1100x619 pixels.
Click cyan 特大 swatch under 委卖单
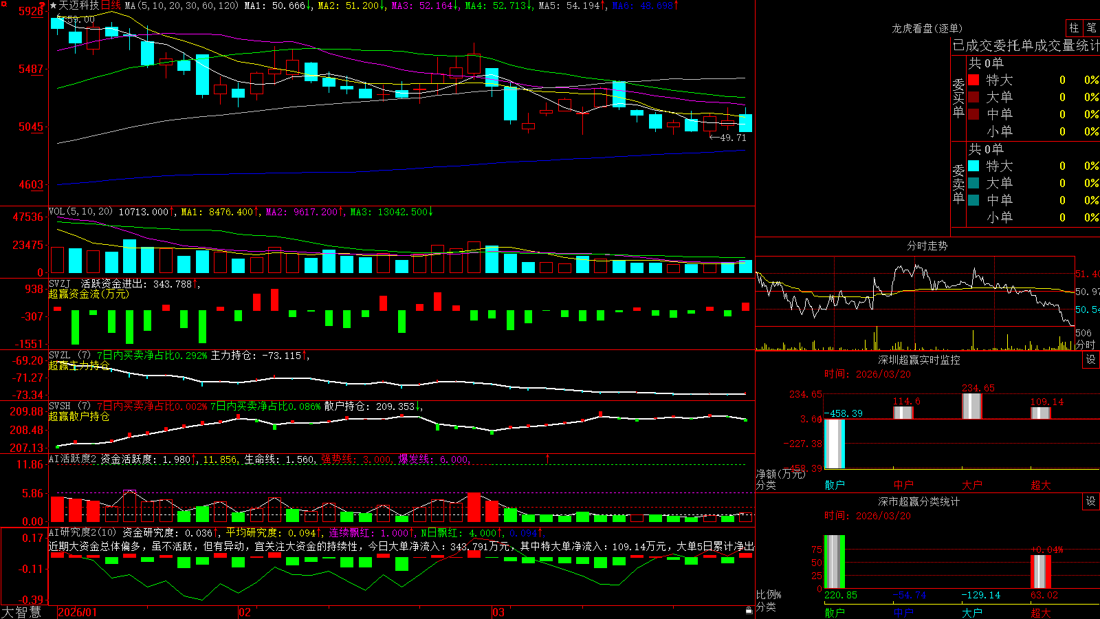(973, 166)
